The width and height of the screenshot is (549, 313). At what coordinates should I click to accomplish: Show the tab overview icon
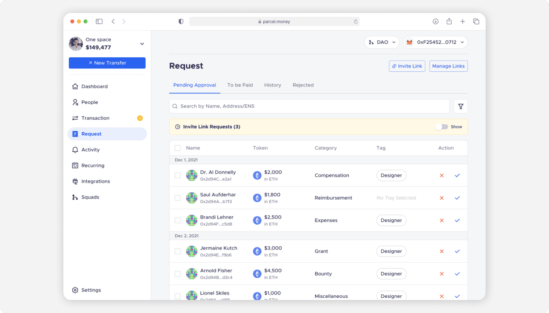pyautogui.click(x=476, y=22)
